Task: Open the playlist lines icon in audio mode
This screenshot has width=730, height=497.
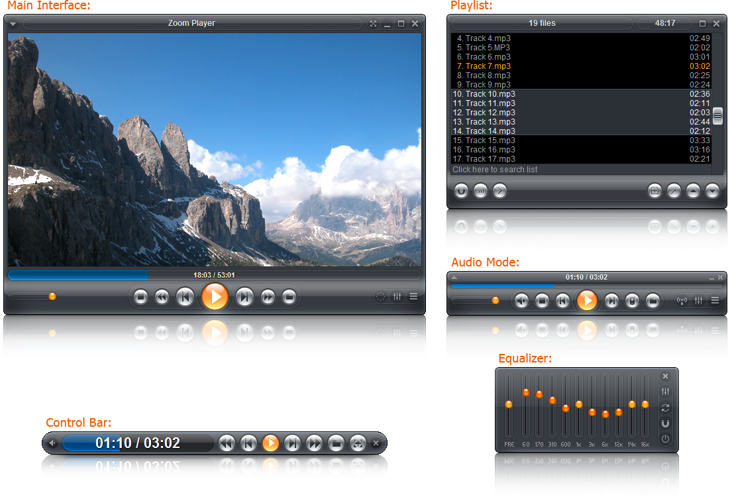Action: tap(715, 301)
